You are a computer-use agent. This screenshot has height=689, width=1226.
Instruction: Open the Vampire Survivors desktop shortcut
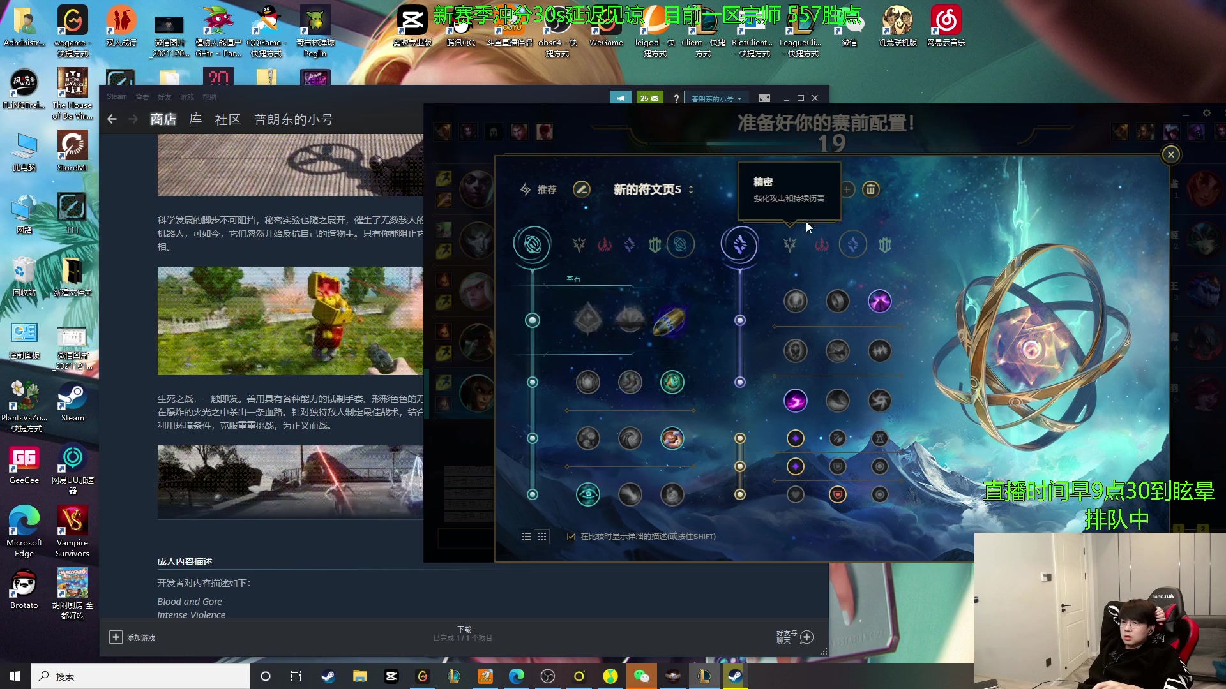pyautogui.click(x=72, y=531)
